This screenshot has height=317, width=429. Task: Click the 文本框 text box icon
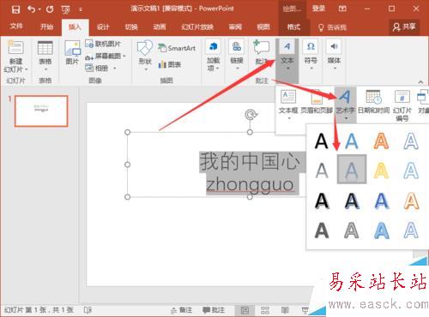tap(288, 97)
